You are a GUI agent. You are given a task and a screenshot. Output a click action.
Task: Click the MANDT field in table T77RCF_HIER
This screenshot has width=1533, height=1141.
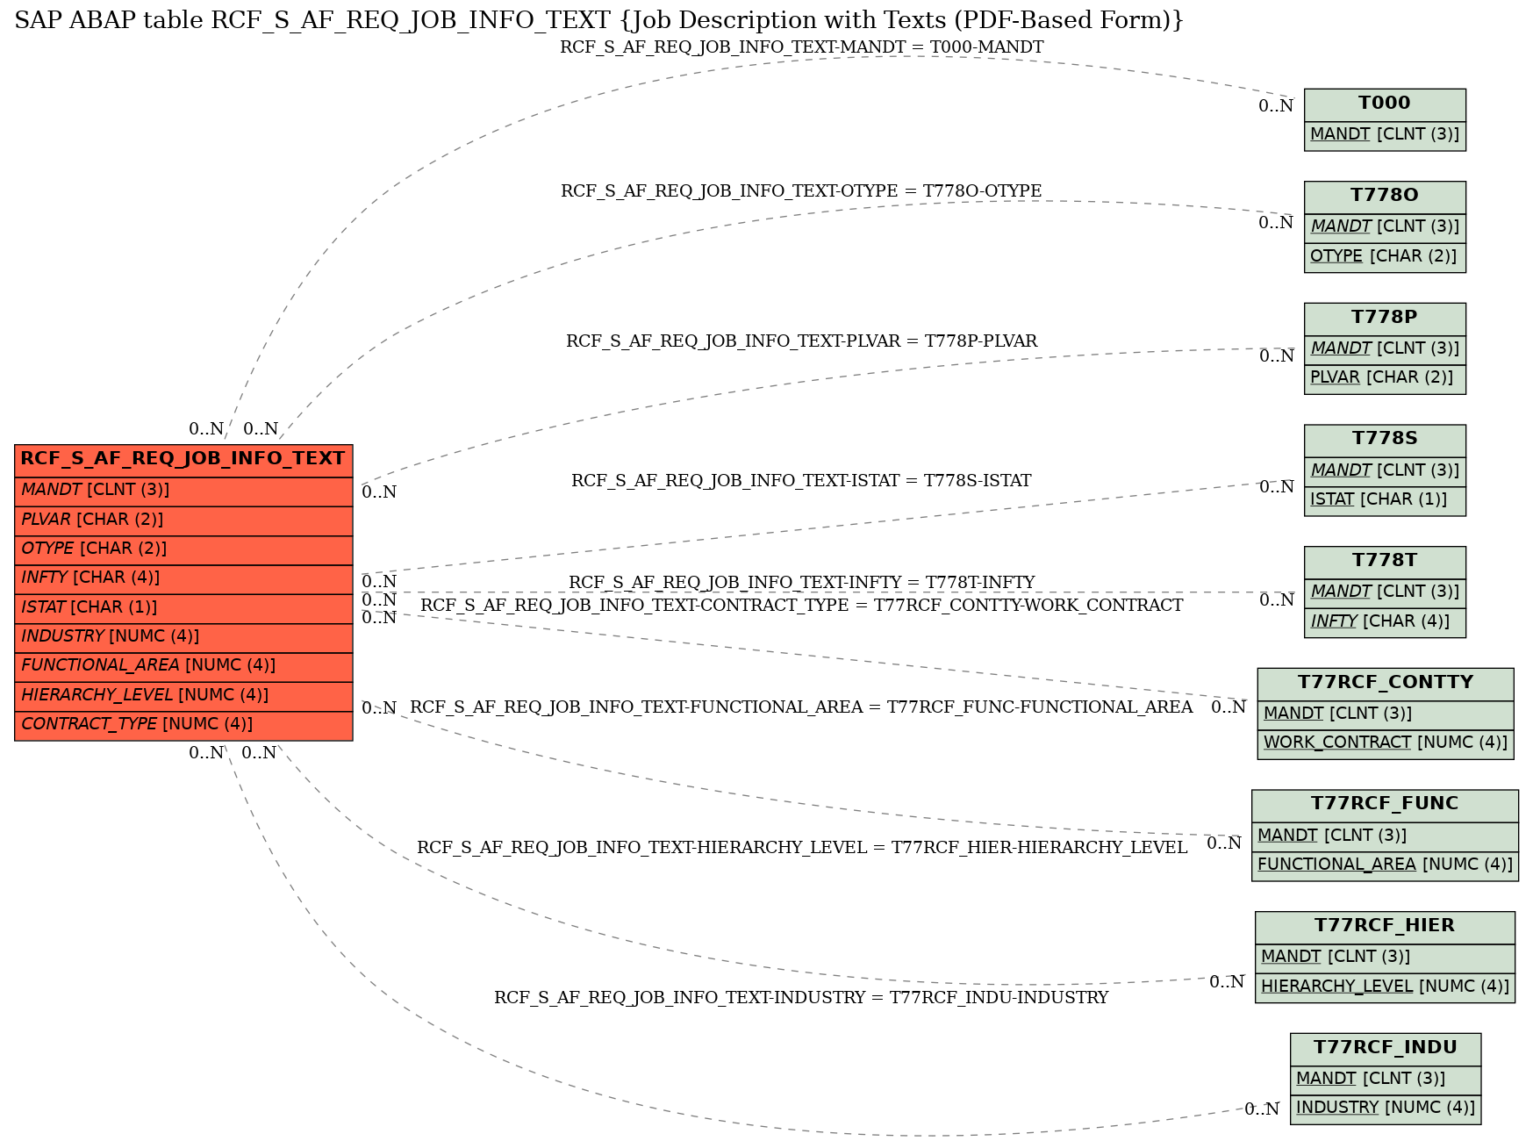[1385, 958]
